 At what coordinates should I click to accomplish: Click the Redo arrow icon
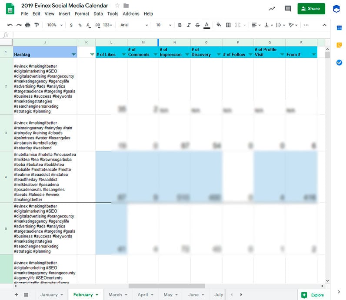[x=19, y=25]
